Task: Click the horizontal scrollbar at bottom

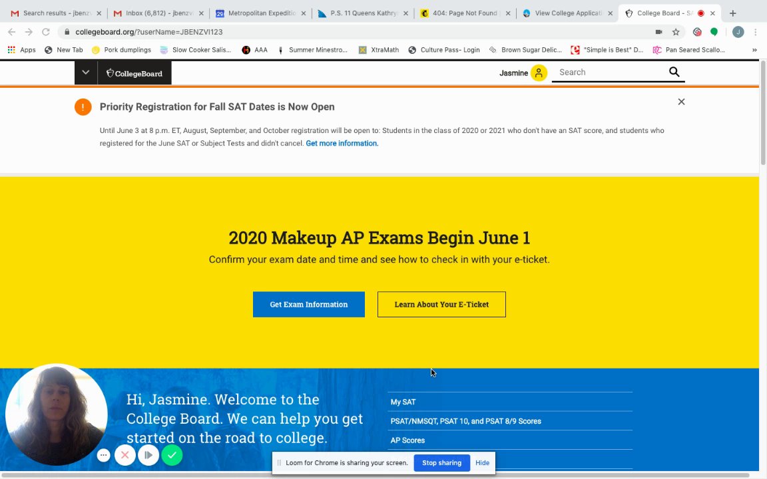Action: point(377,475)
